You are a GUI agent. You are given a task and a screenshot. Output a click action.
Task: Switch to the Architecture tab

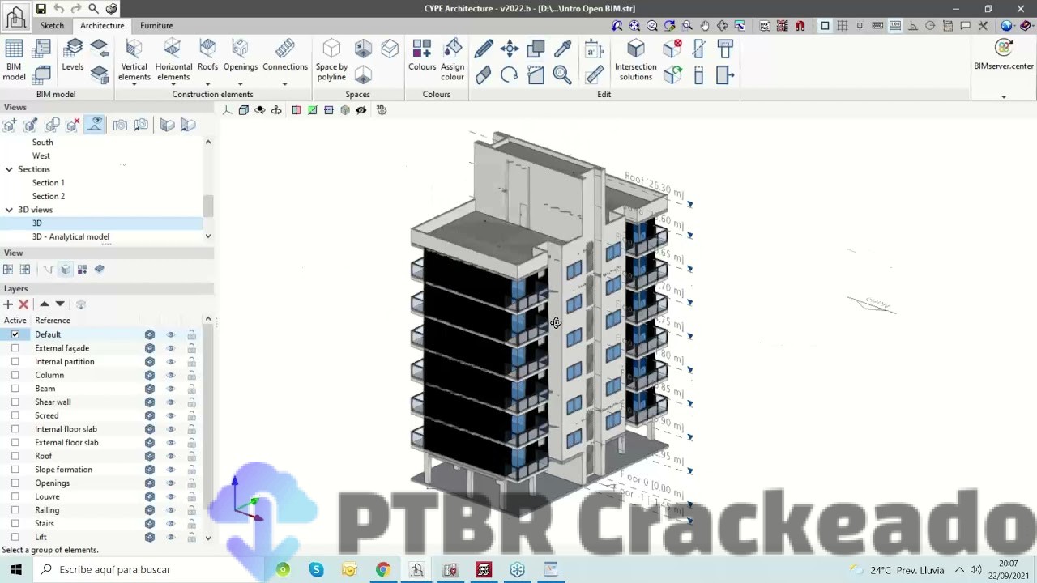click(102, 25)
